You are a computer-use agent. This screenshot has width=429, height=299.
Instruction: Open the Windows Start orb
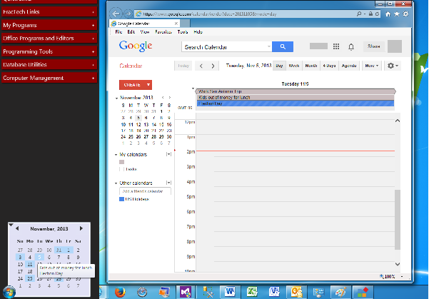[x=9, y=292]
